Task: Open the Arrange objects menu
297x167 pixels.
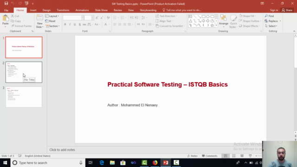Action: pos(224,21)
